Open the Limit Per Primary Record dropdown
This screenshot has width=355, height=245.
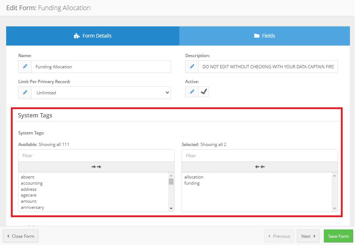pos(101,93)
